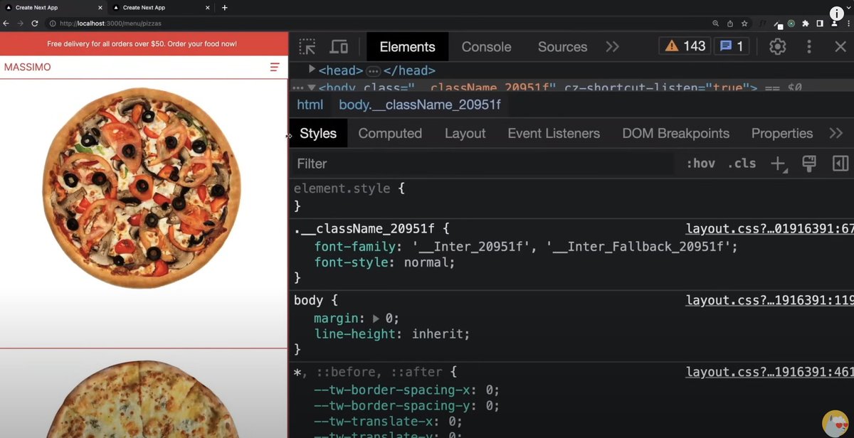The width and height of the screenshot is (854, 438).
Task: Open DevTools settings gear
Action: (778, 47)
